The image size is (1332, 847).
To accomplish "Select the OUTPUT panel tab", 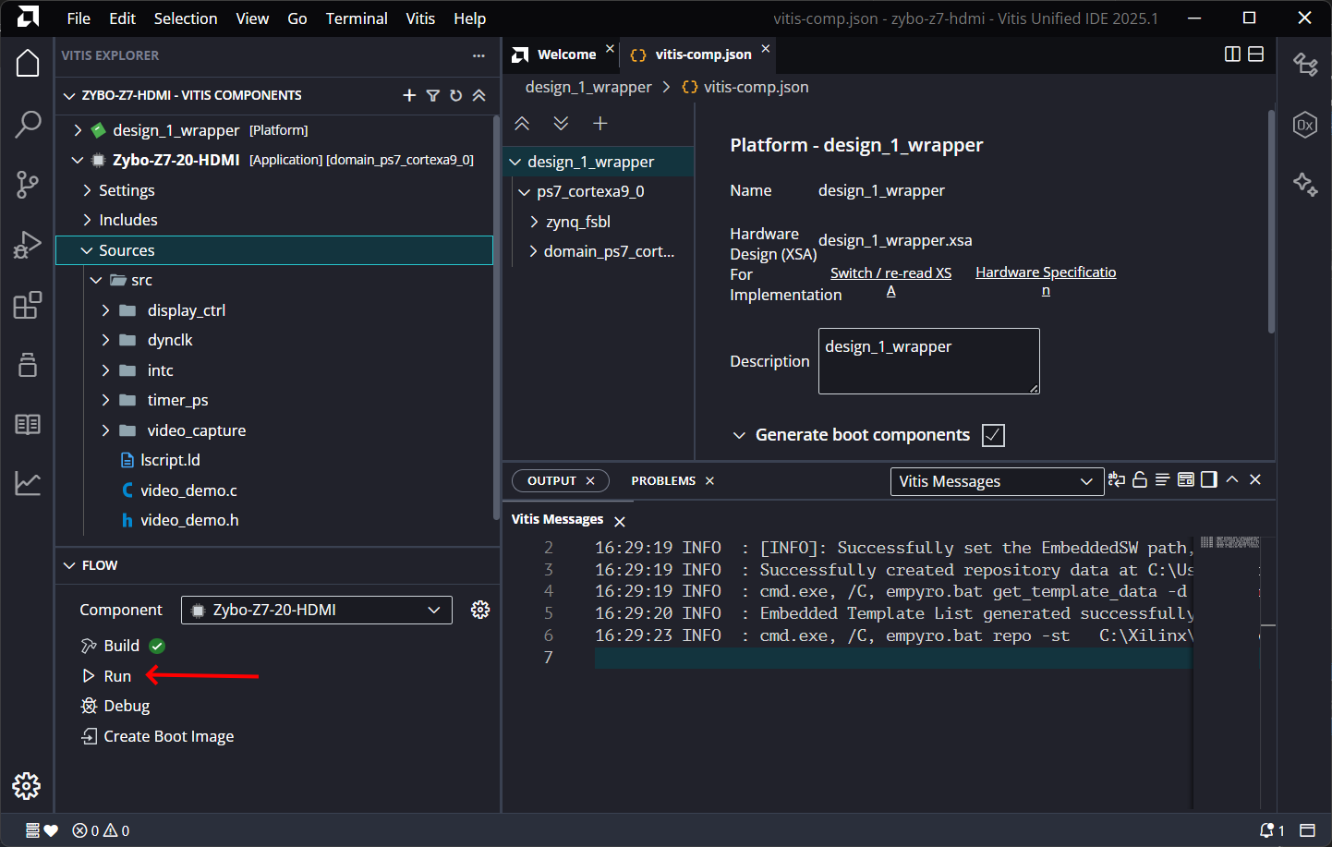I will click(551, 481).
